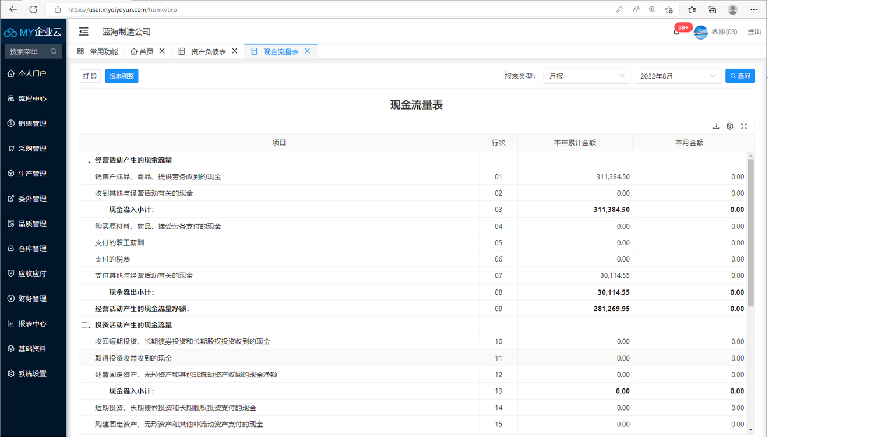
Task: Expand the table to fullscreen
Action: pos(744,126)
